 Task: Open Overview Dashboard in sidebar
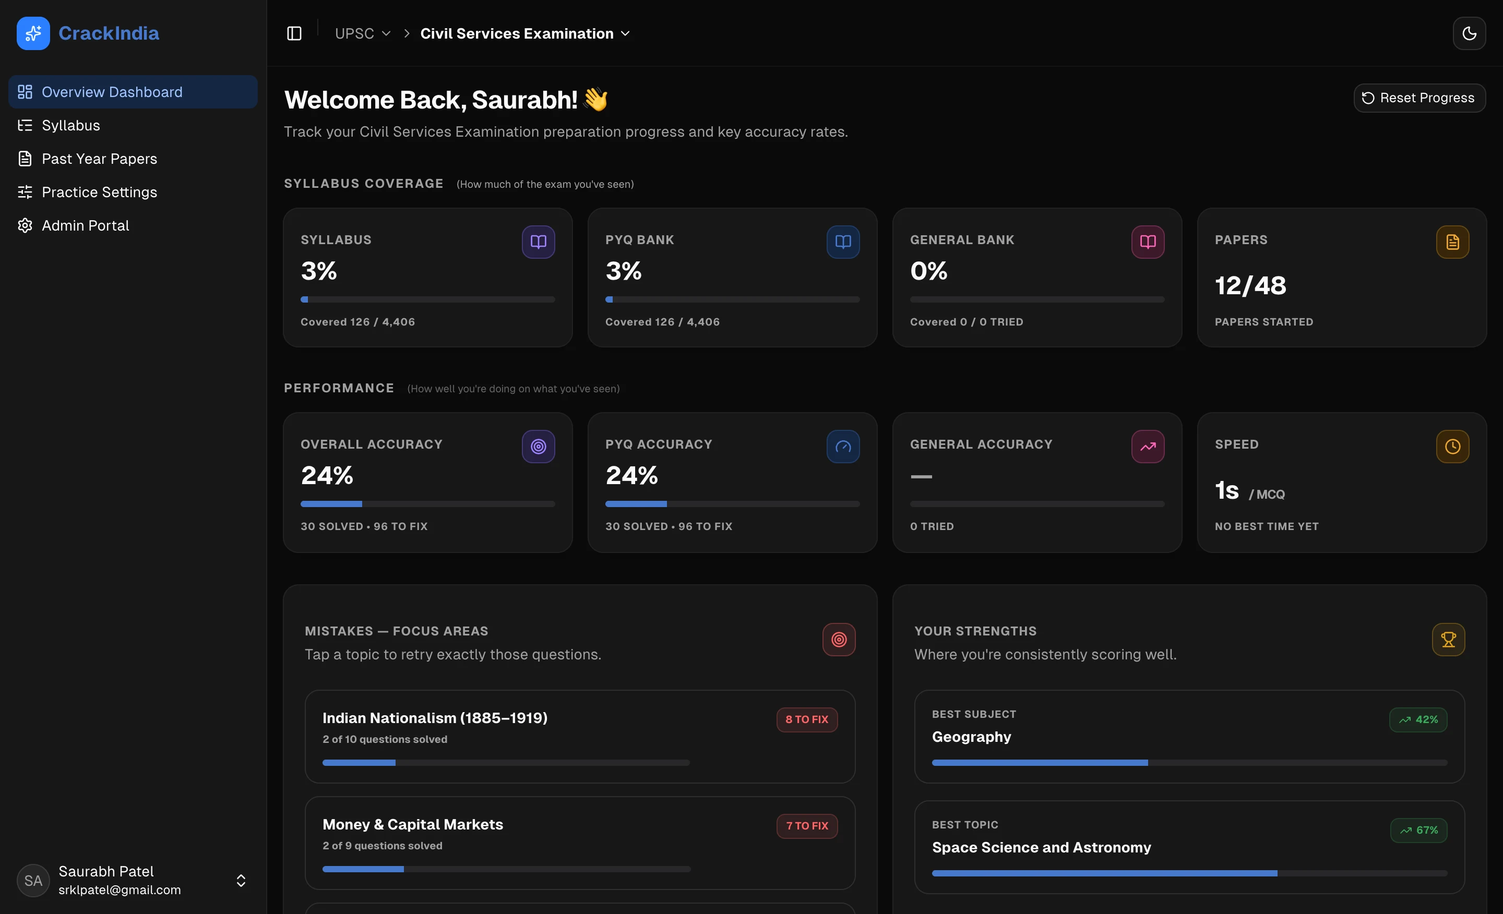coord(133,92)
